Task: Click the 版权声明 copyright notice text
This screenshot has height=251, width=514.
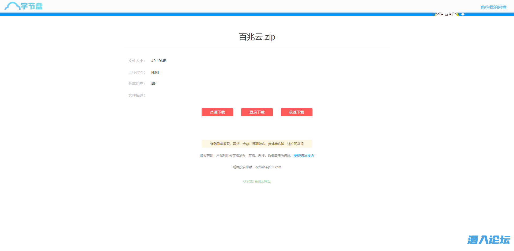Action: [246, 155]
